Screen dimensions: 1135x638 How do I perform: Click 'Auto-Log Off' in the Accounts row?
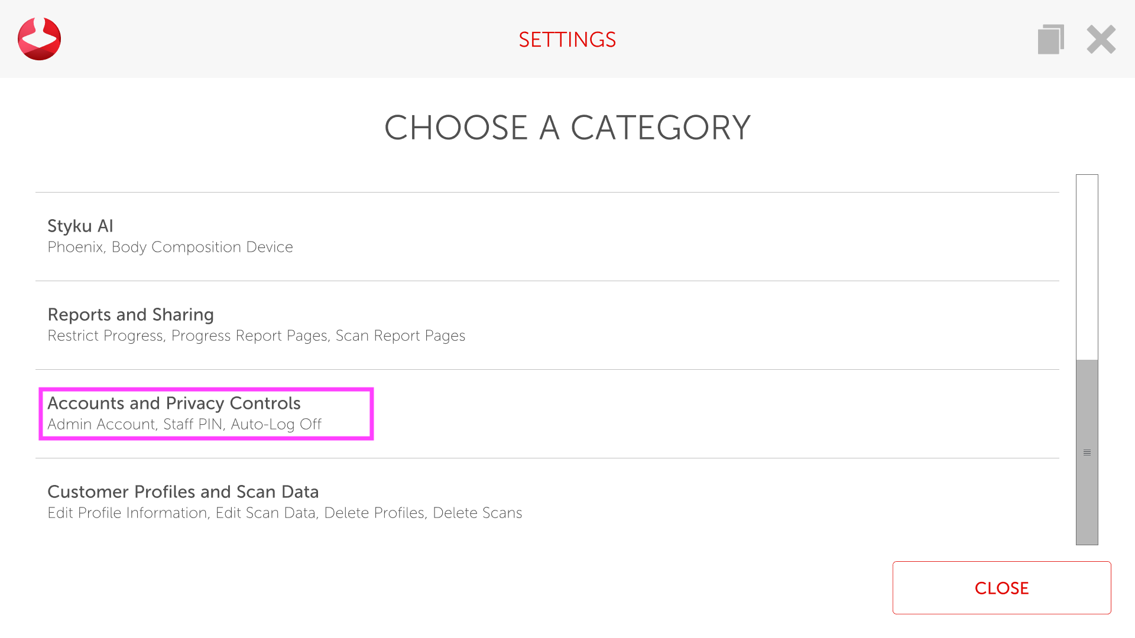point(276,424)
